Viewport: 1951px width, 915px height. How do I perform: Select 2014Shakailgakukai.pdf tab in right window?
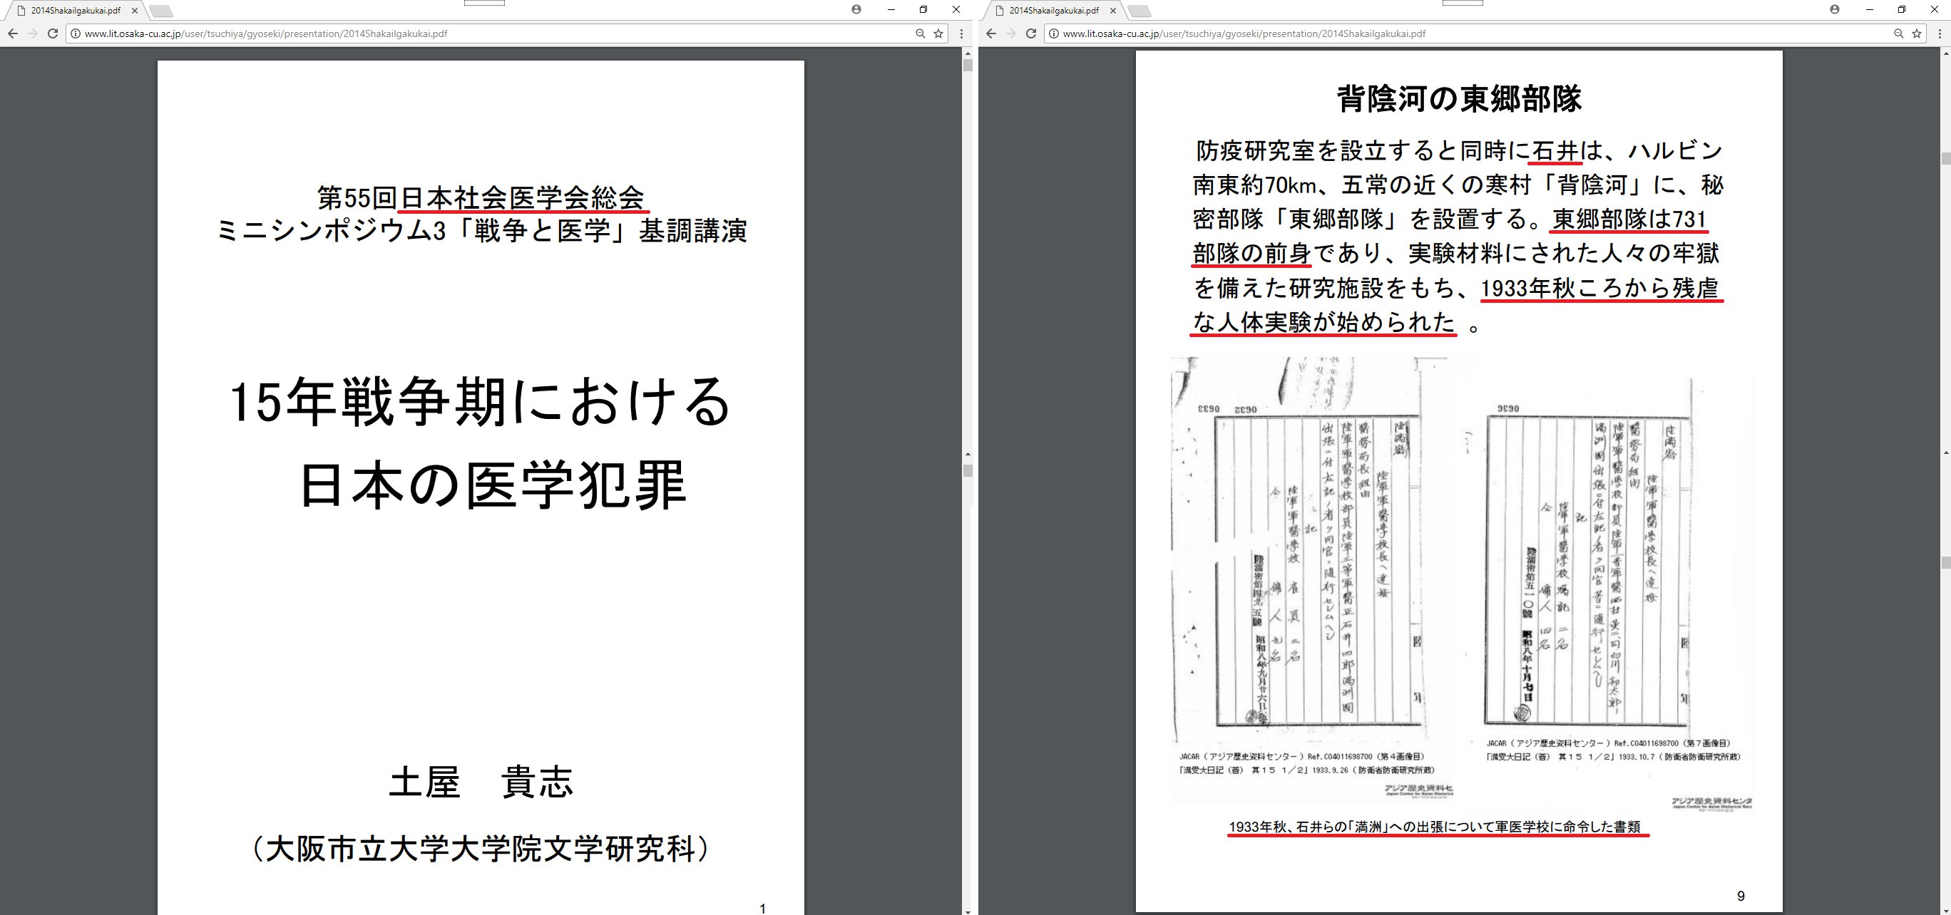point(1054,11)
